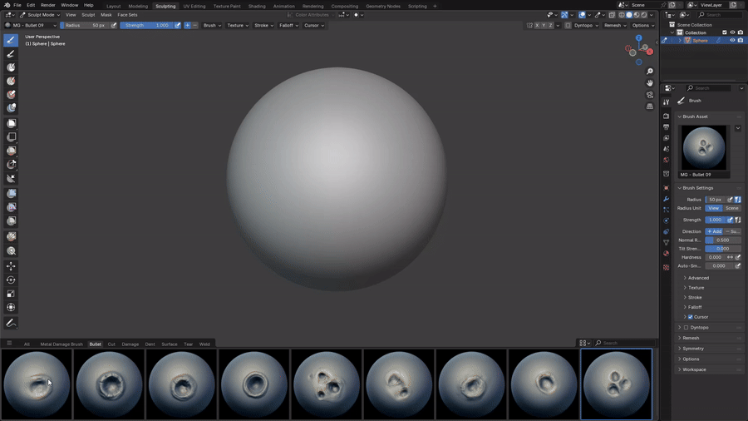Viewport: 748px width, 421px height.
Task: Switch to the Shading workspace tab
Action: pyautogui.click(x=257, y=6)
